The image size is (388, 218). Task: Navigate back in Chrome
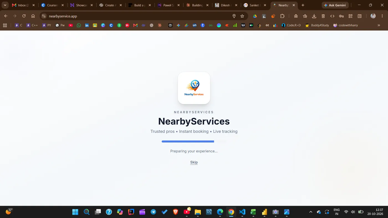point(6,16)
